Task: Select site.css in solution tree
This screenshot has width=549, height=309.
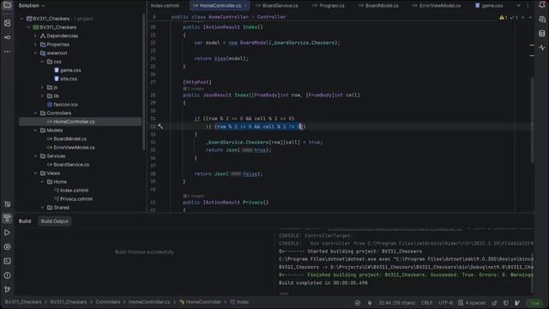Action: pos(69,79)
